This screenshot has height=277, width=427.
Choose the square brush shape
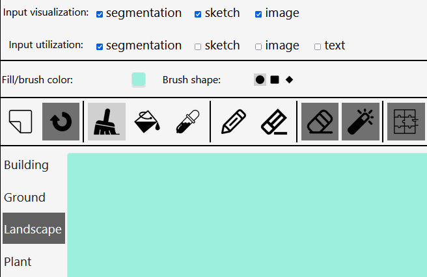pyautogui.click(x=275, y=80)
